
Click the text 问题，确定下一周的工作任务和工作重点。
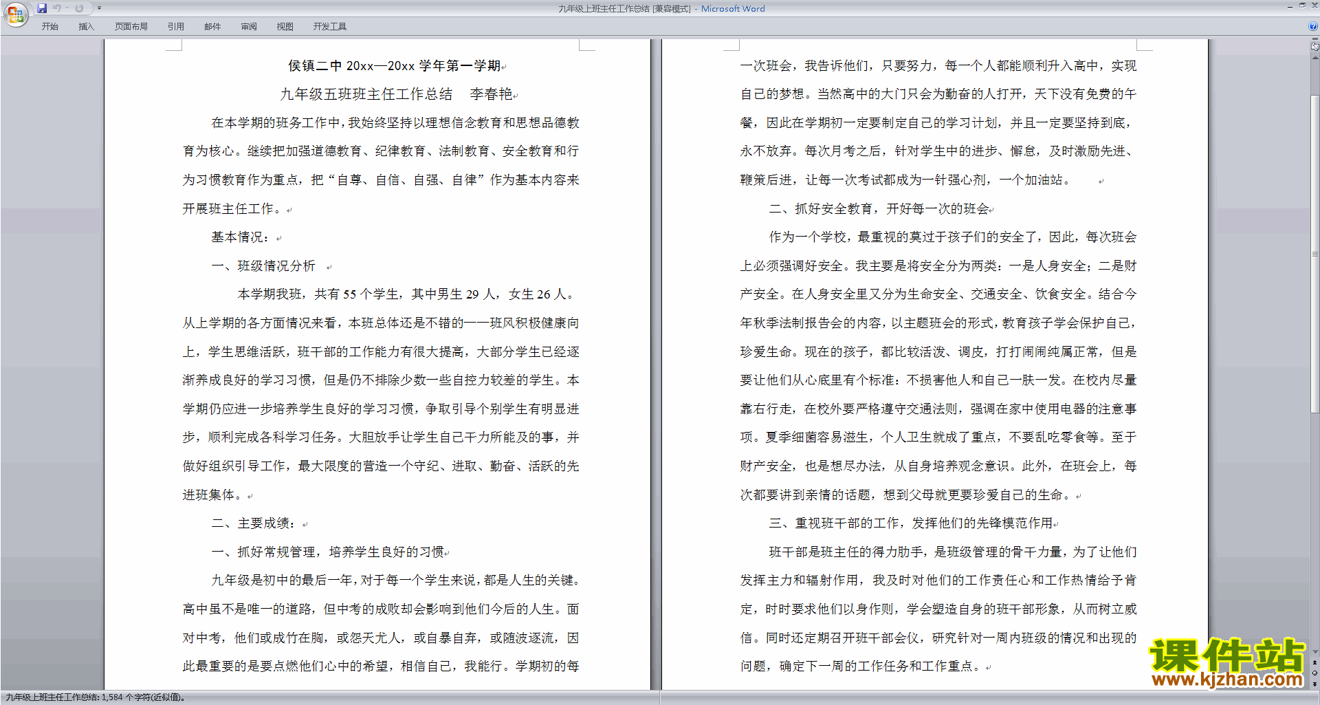tap(862, 666)
